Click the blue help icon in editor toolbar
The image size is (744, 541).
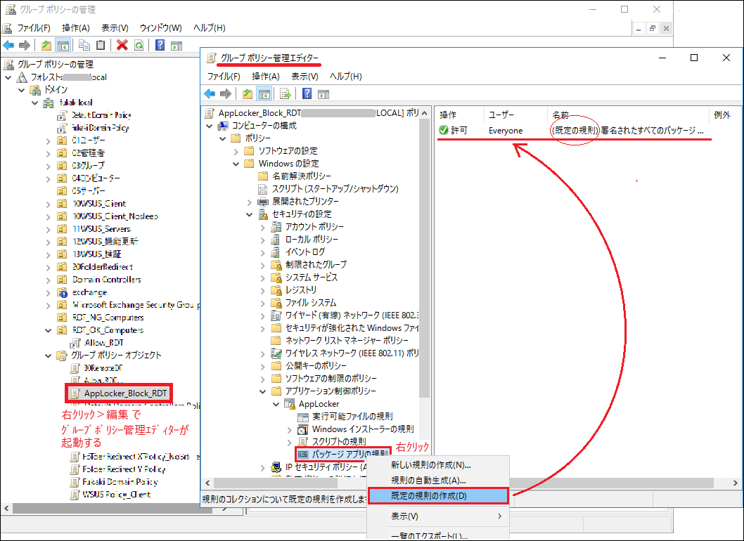pyautogui.click(x=307, y=94)
